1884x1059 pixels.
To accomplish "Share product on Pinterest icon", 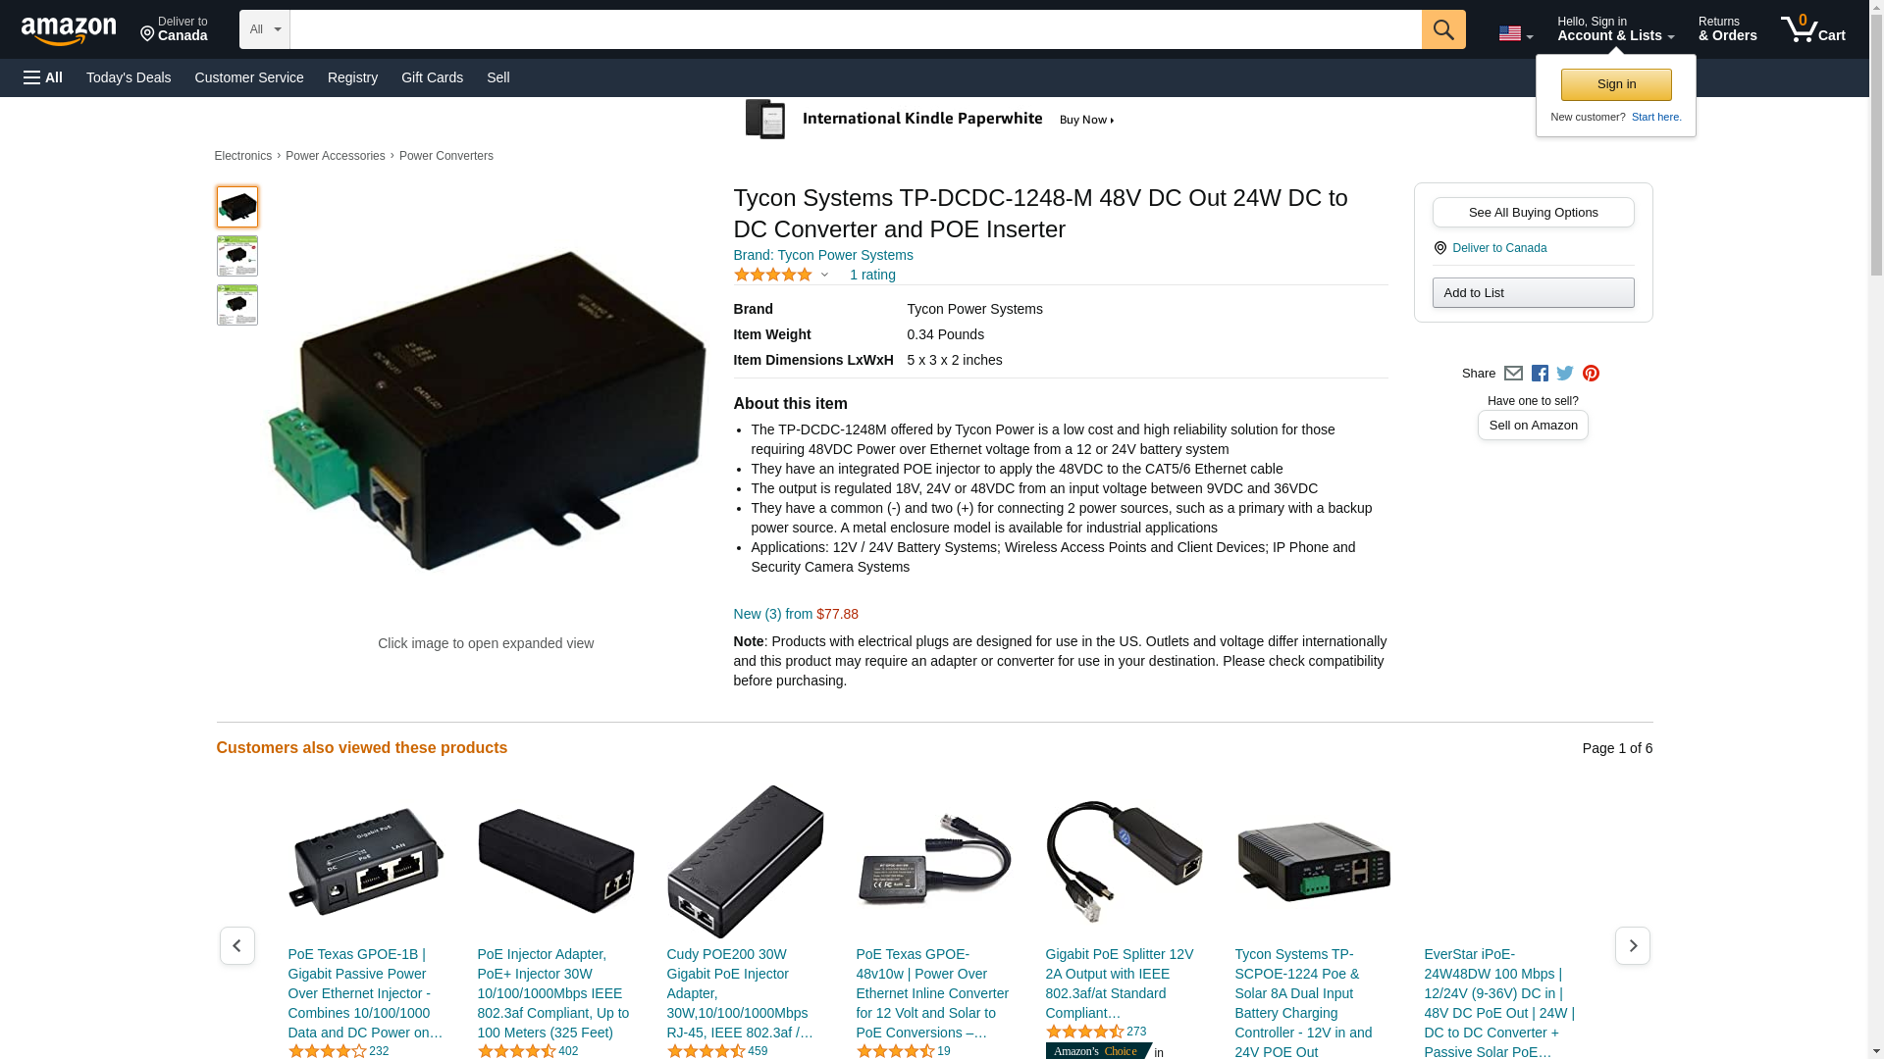I will [x=1591, y=374].
